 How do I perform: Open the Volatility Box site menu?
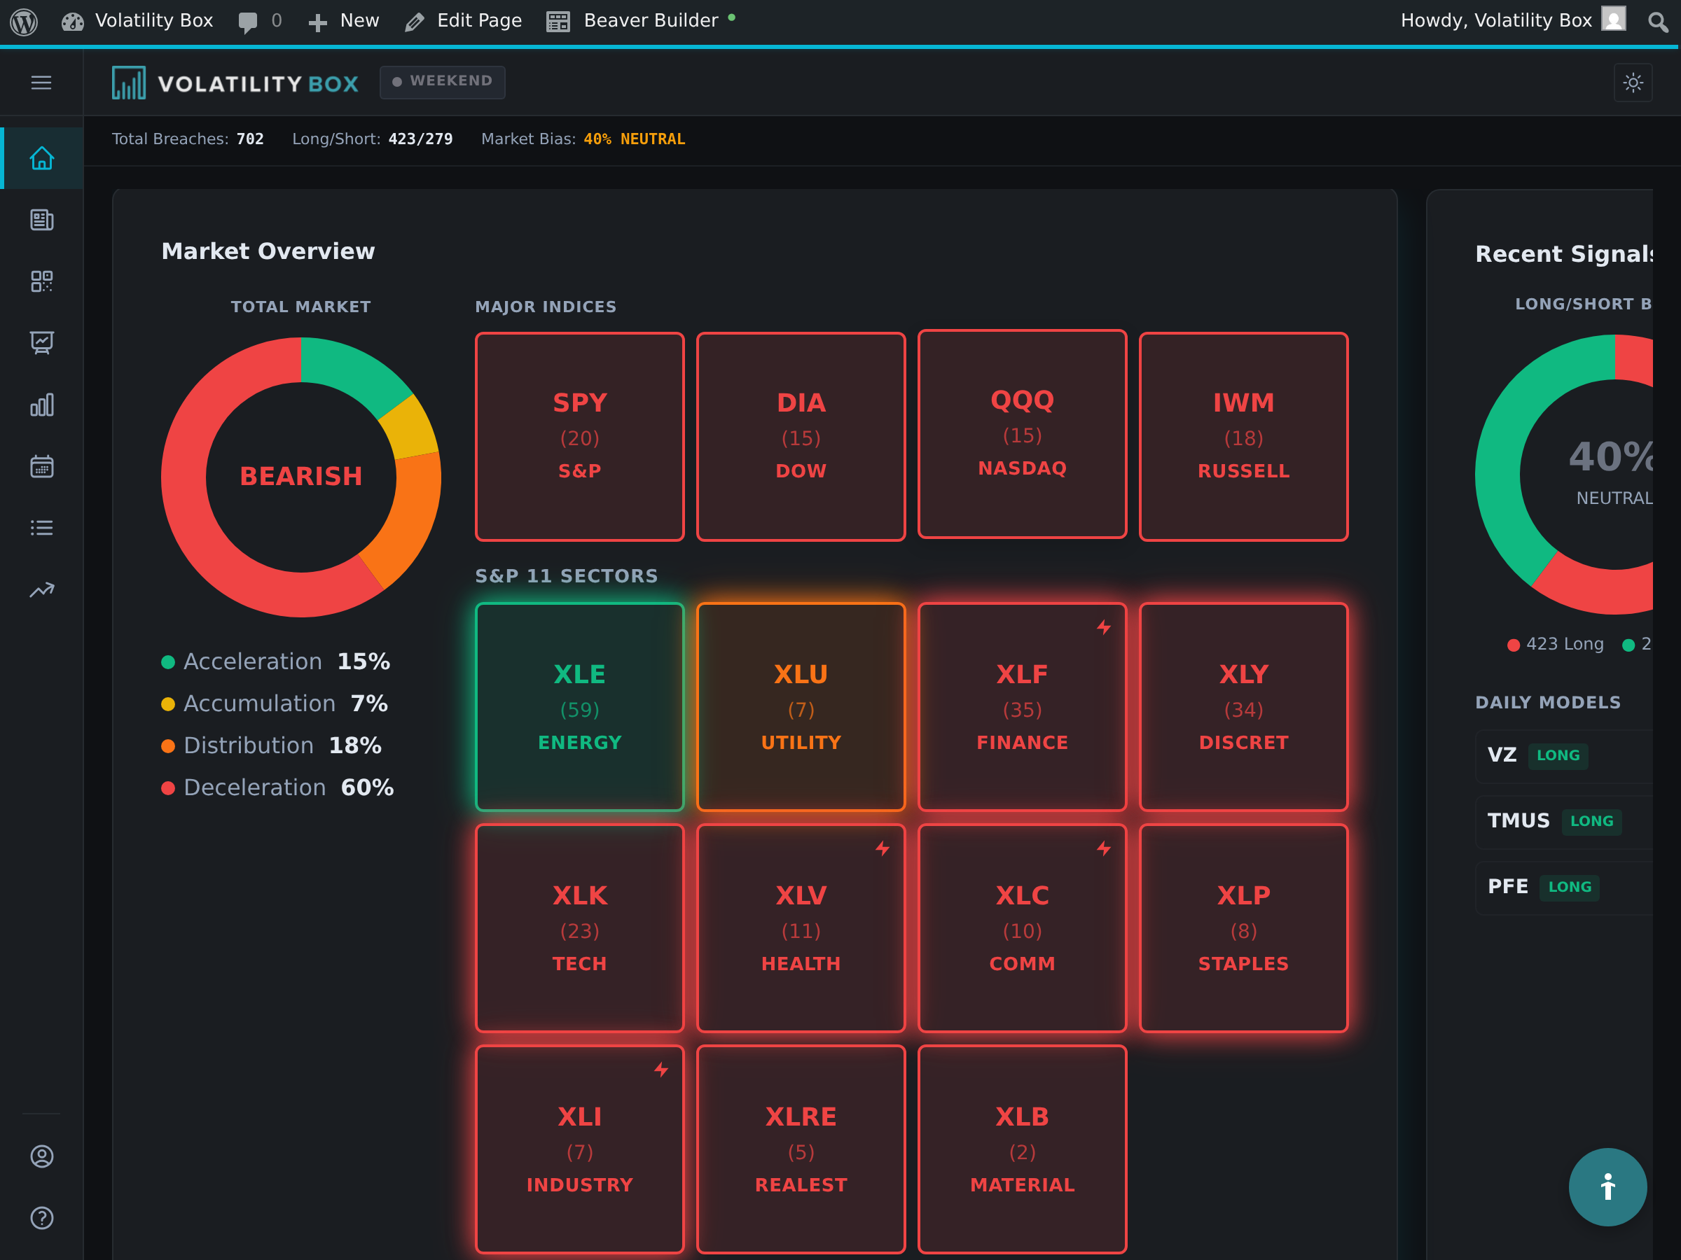(x=137, y=20)
